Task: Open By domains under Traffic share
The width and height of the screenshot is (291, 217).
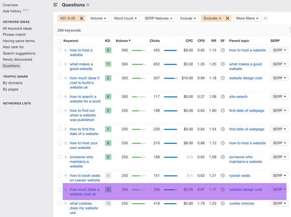Action: pyautogui.click(x=13, y=83)
